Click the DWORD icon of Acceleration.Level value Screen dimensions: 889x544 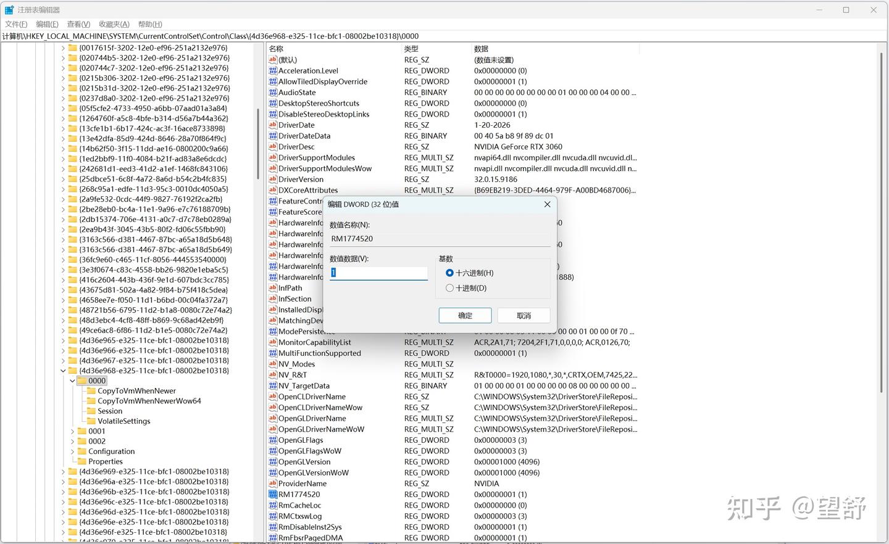pyautogui.click(x=273, y=71)
